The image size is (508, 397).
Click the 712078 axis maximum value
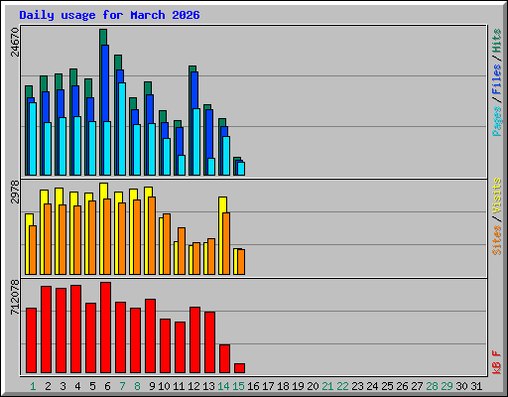pos(15,297)
